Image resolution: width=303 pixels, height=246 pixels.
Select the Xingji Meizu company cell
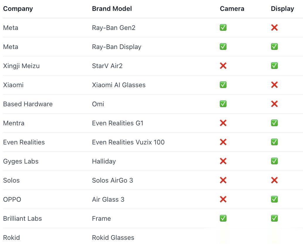click(21, 66)
